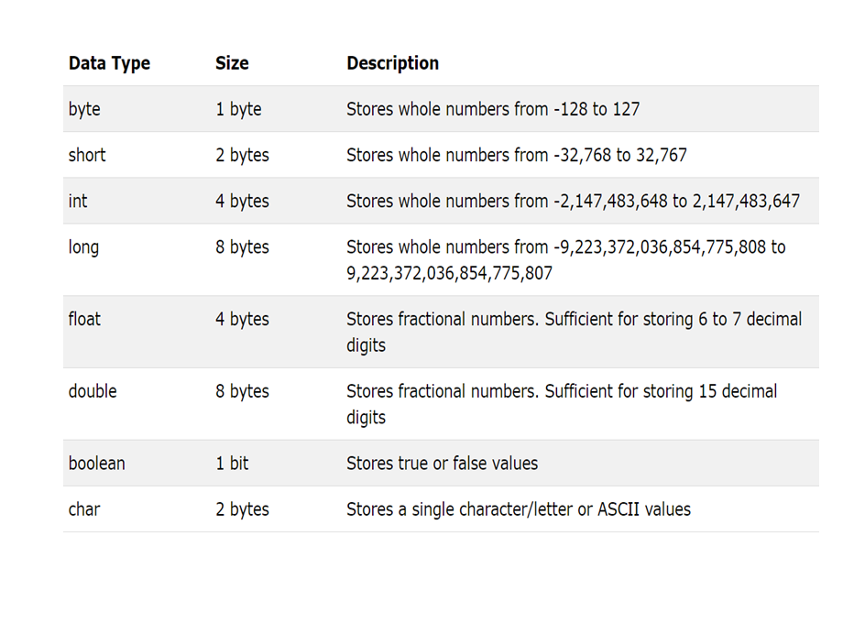Click the "float" data type cell
The height and width of the screenshot is (634, 843).
84,319
